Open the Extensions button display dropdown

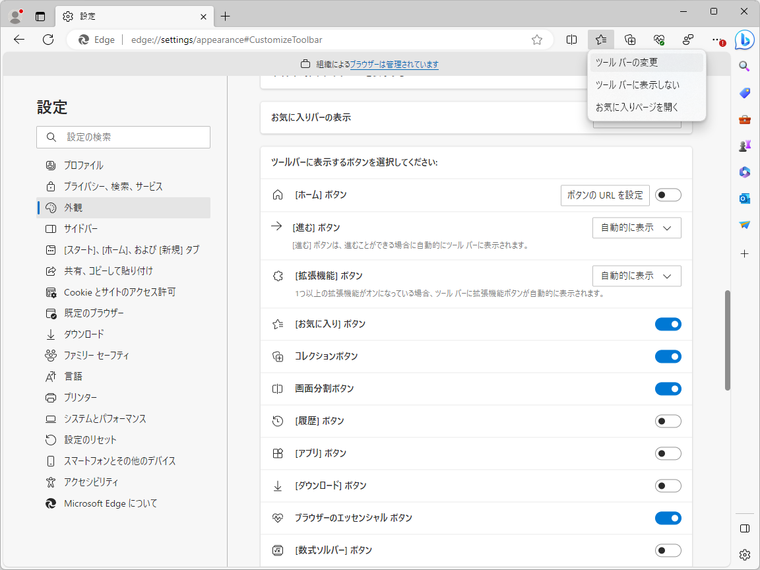636,276
